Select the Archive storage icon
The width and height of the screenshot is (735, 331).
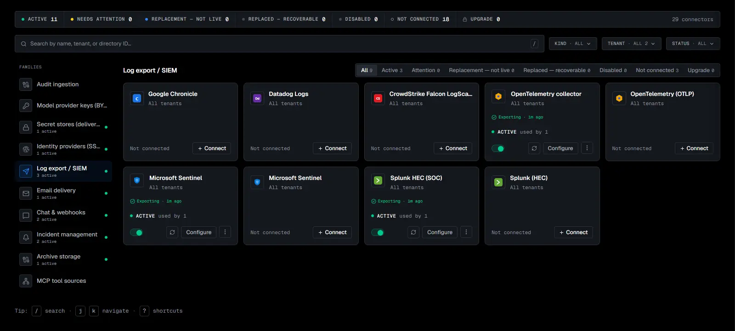[26, 259]
